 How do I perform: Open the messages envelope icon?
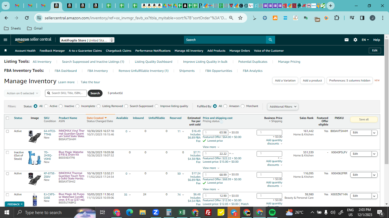pos(347,40)
